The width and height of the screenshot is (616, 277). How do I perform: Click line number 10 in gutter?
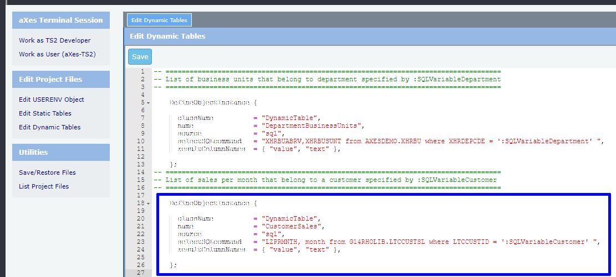(141, 141)
